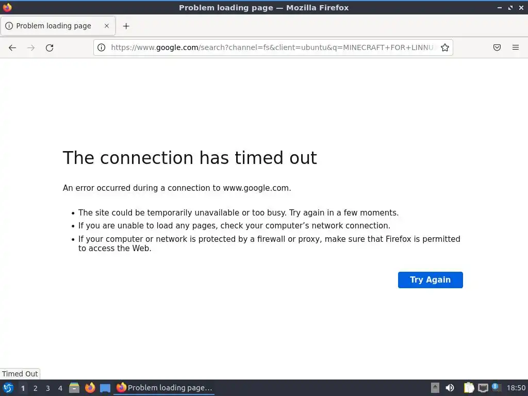
Task: Click the 18:50 clock
Action: (x=516, y=388)
